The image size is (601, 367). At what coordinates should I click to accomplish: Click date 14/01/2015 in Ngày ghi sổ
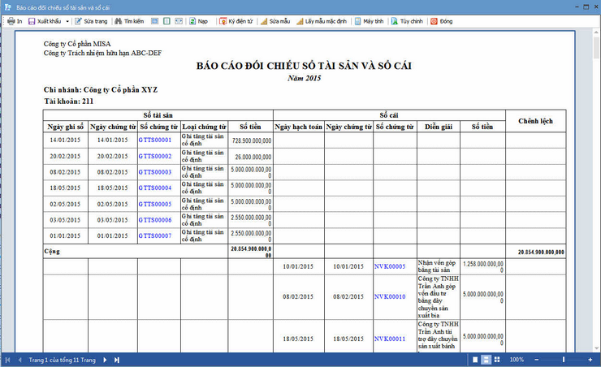(x=65, y=140)
